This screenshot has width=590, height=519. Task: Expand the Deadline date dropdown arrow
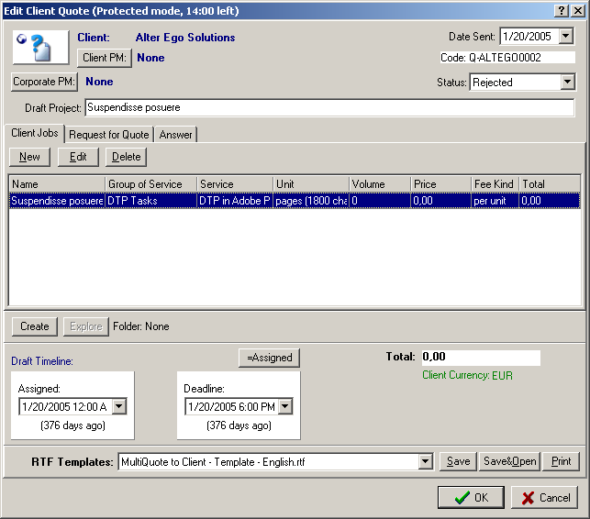pos(284,406)
